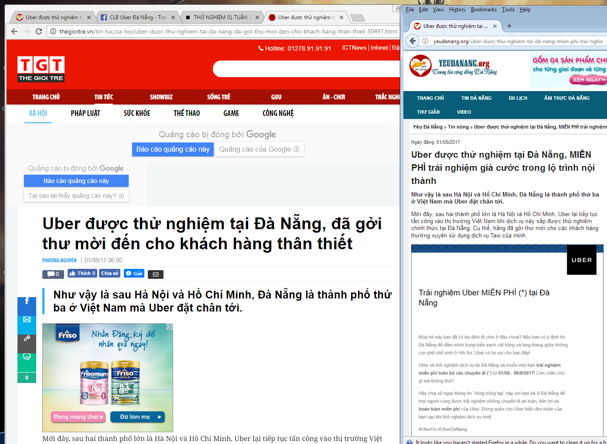Image resolution: width=607 pixels, height=444 pixels.
Task: Open TIN TỨC on TGT menu
Action: (104, 97)
